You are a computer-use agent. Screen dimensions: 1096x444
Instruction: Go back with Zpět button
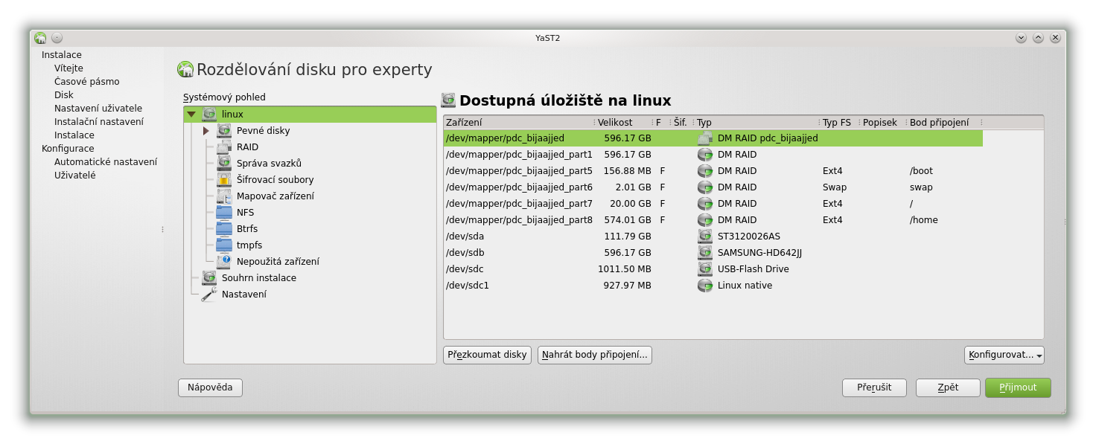click(x=948, y=387)
